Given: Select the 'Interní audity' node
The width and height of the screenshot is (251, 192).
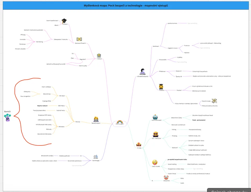Looking at the screenshot, I should coord(83,66).
